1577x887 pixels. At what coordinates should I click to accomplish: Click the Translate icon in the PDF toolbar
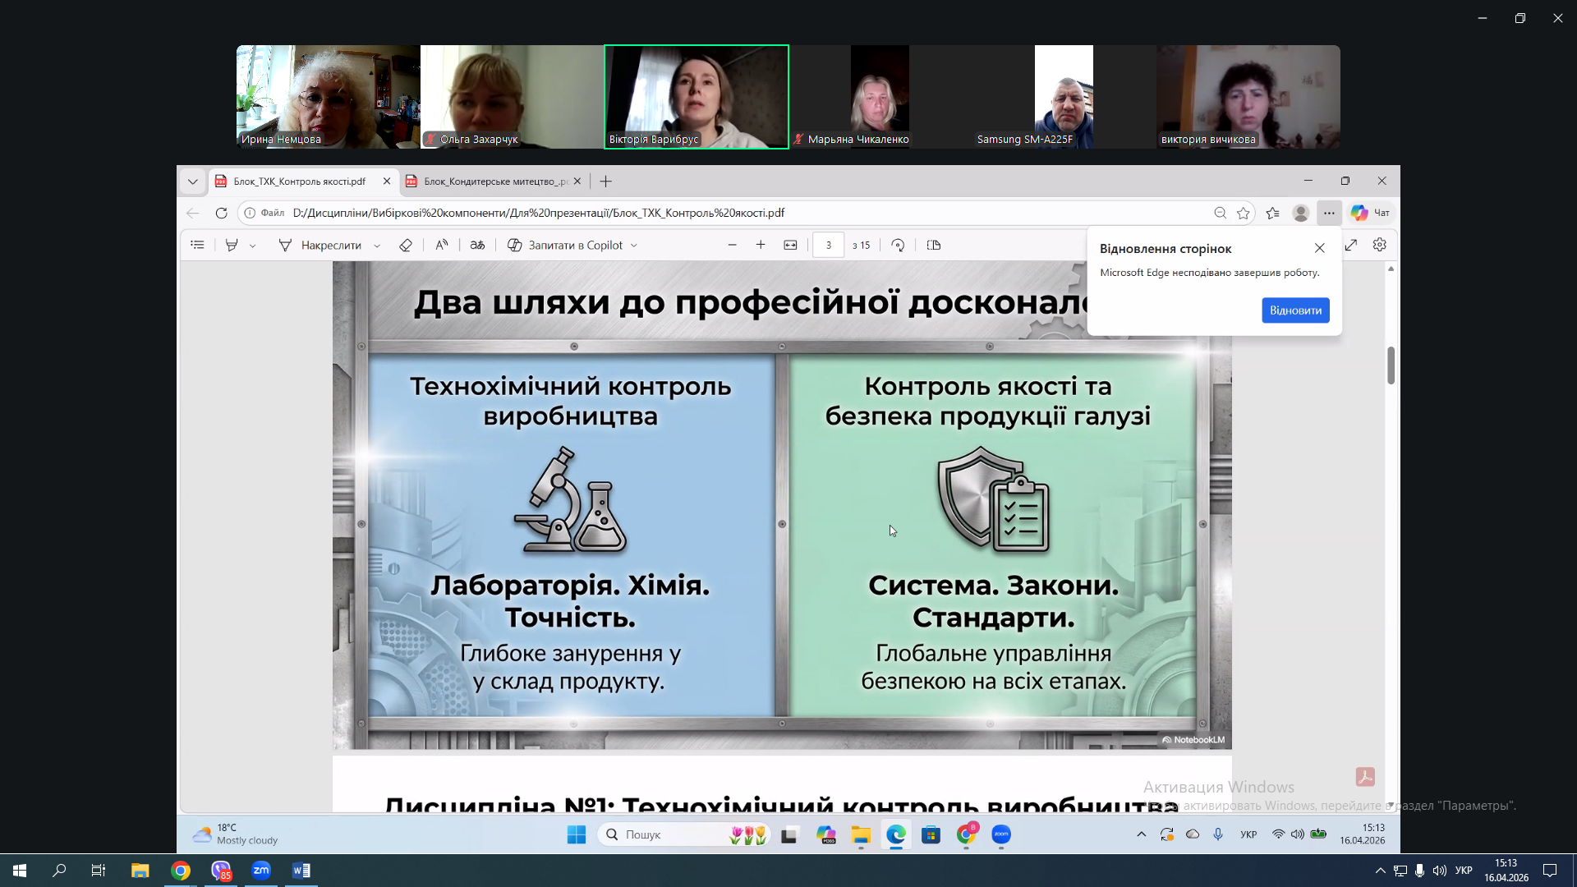[477, 245]
